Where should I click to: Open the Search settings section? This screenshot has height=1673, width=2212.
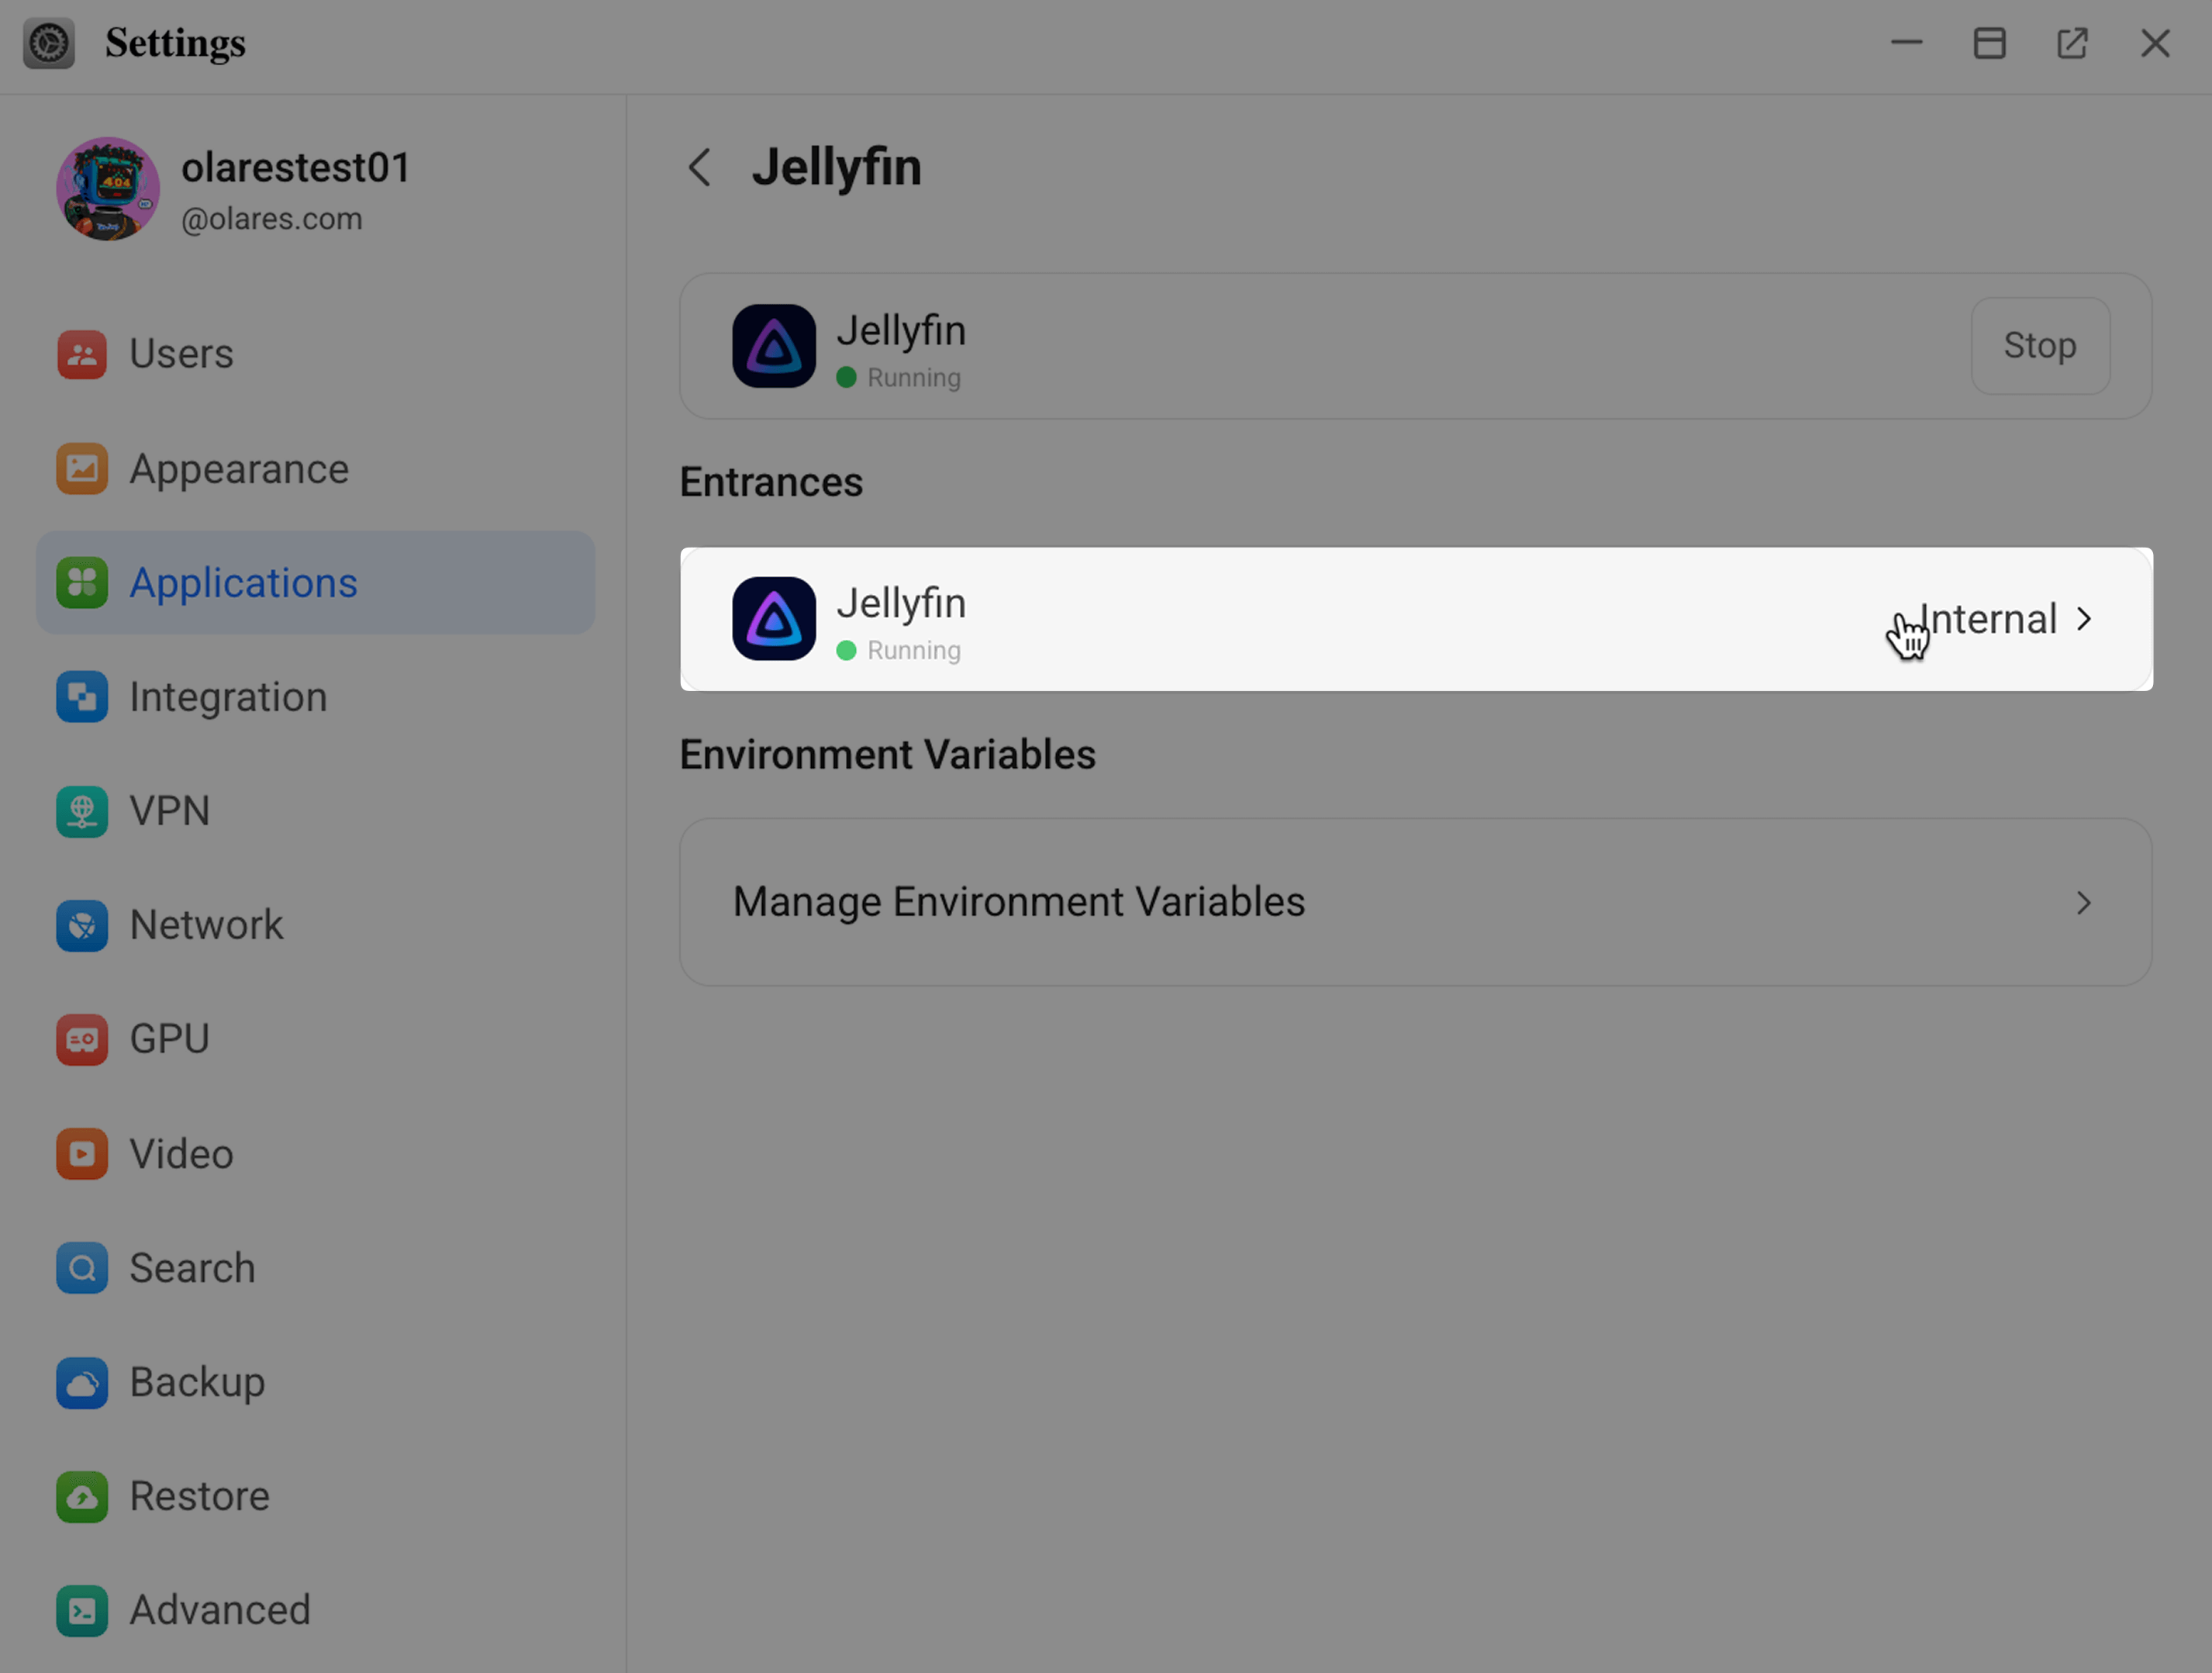[192, 1268]
